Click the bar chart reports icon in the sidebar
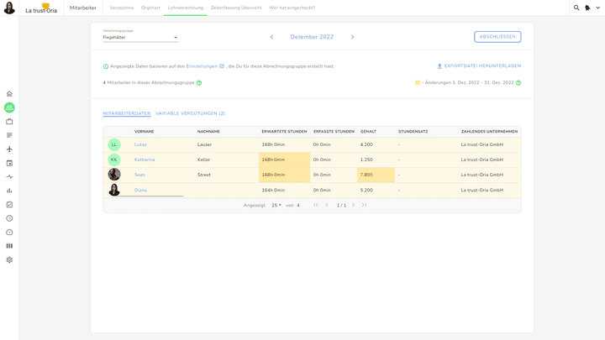The width and height of the screenshot is (605, 340). 9,191
